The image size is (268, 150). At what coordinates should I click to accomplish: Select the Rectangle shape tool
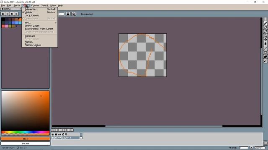coord(265,52)
